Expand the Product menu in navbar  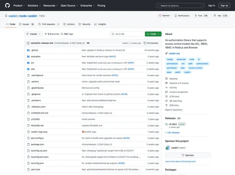[19, 5]
